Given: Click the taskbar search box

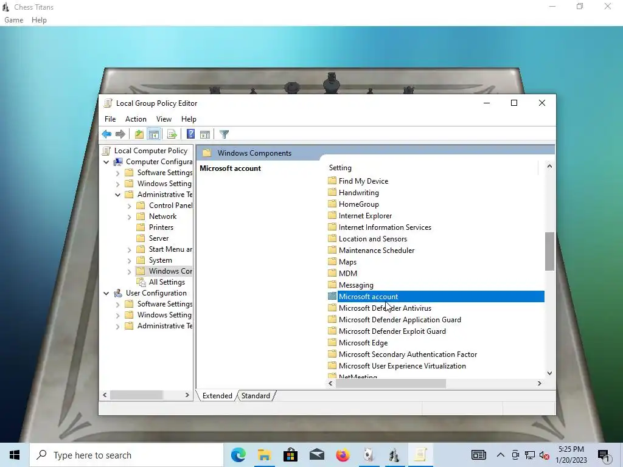Looking at the screenshot, I should (x=127, y=455).
